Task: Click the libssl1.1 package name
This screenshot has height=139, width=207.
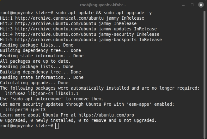Action: click(x=66, y=93)
